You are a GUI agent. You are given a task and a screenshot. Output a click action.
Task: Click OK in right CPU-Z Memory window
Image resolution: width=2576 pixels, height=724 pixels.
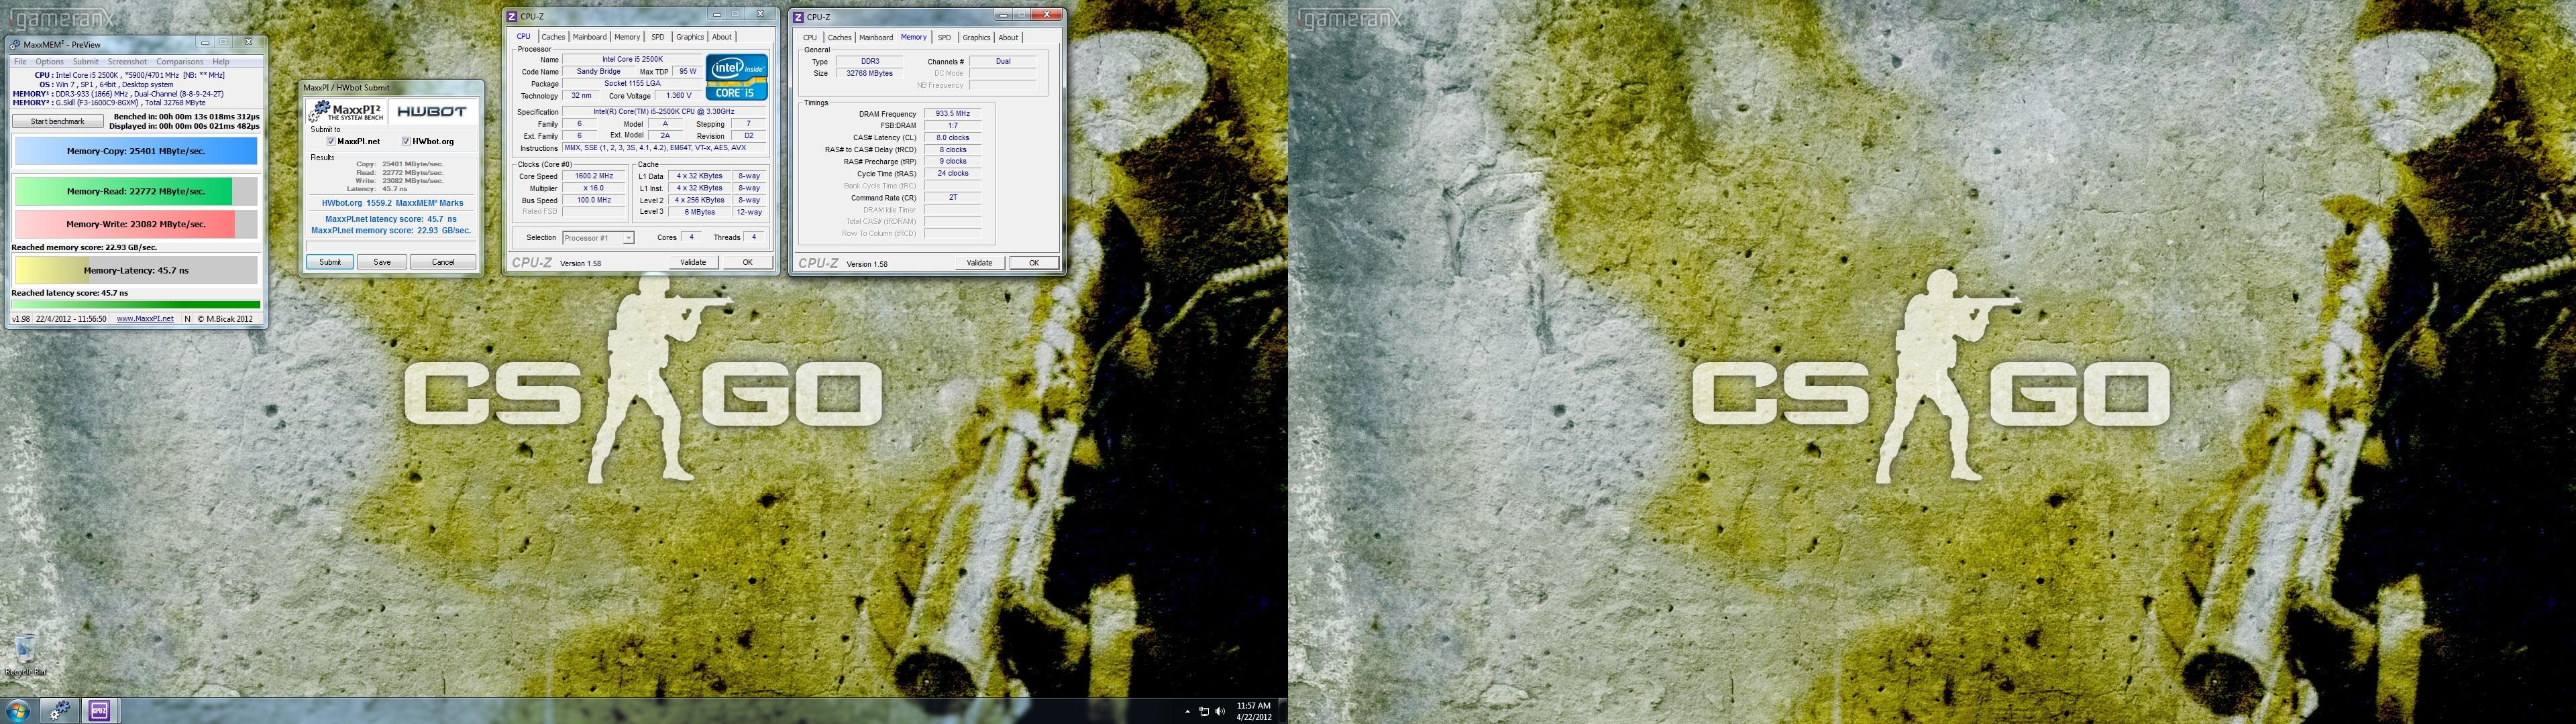pyautogui.click(x=1034, y=263)
